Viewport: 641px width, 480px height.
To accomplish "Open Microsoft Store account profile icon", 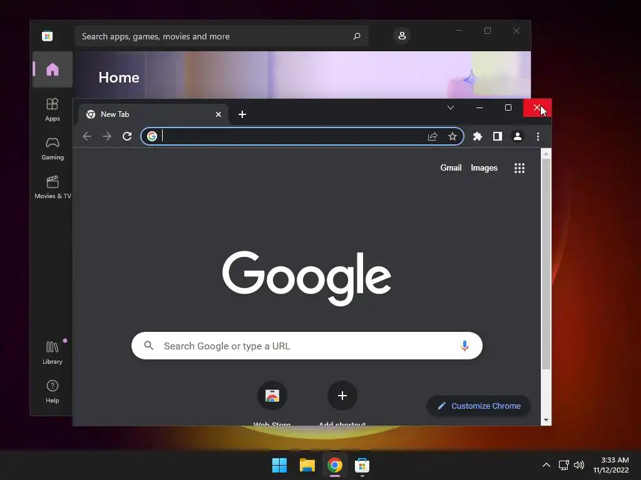I will coord(402,36).
